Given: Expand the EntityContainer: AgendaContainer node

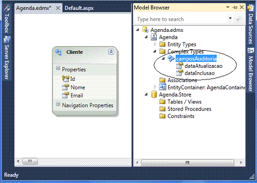Looking at the screenshot, I should pyautogui.click(x=155, y=87).
